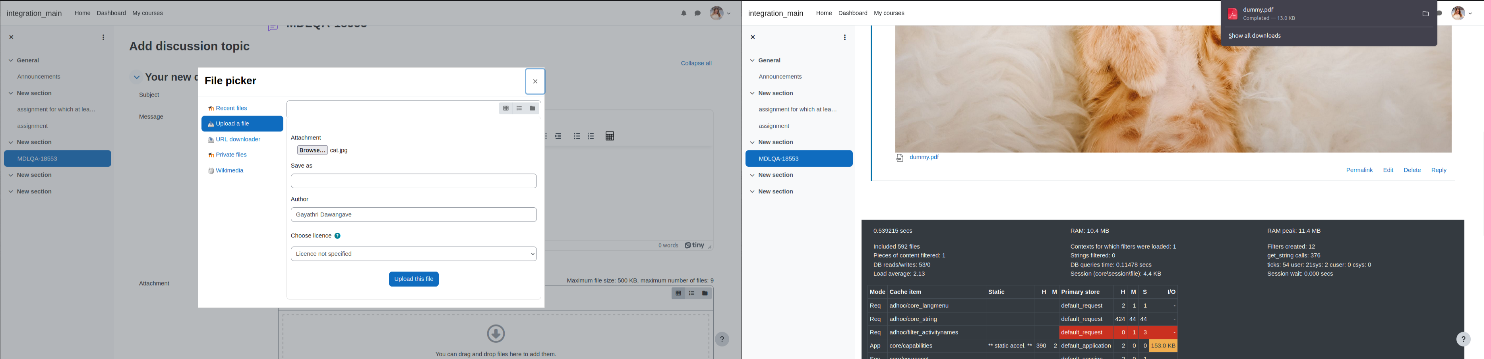This screenshot has width=1491, height=359.
Task: Click Collapse all link
Action: tap(696, 63)
